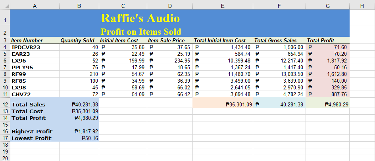Viewport: 375px width, 161px height.
Task: Click the Raffie's Audio title cell
Action: point(140,18)
